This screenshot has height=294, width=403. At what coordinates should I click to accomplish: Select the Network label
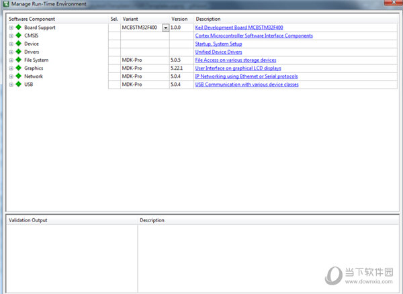(x=34, y=77)
